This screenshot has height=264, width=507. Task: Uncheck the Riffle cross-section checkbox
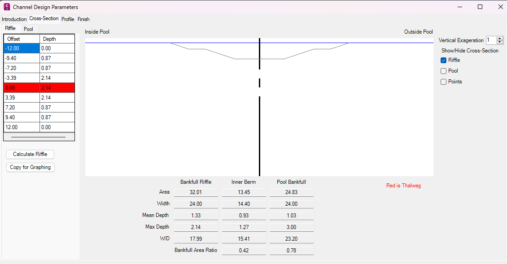443,60
